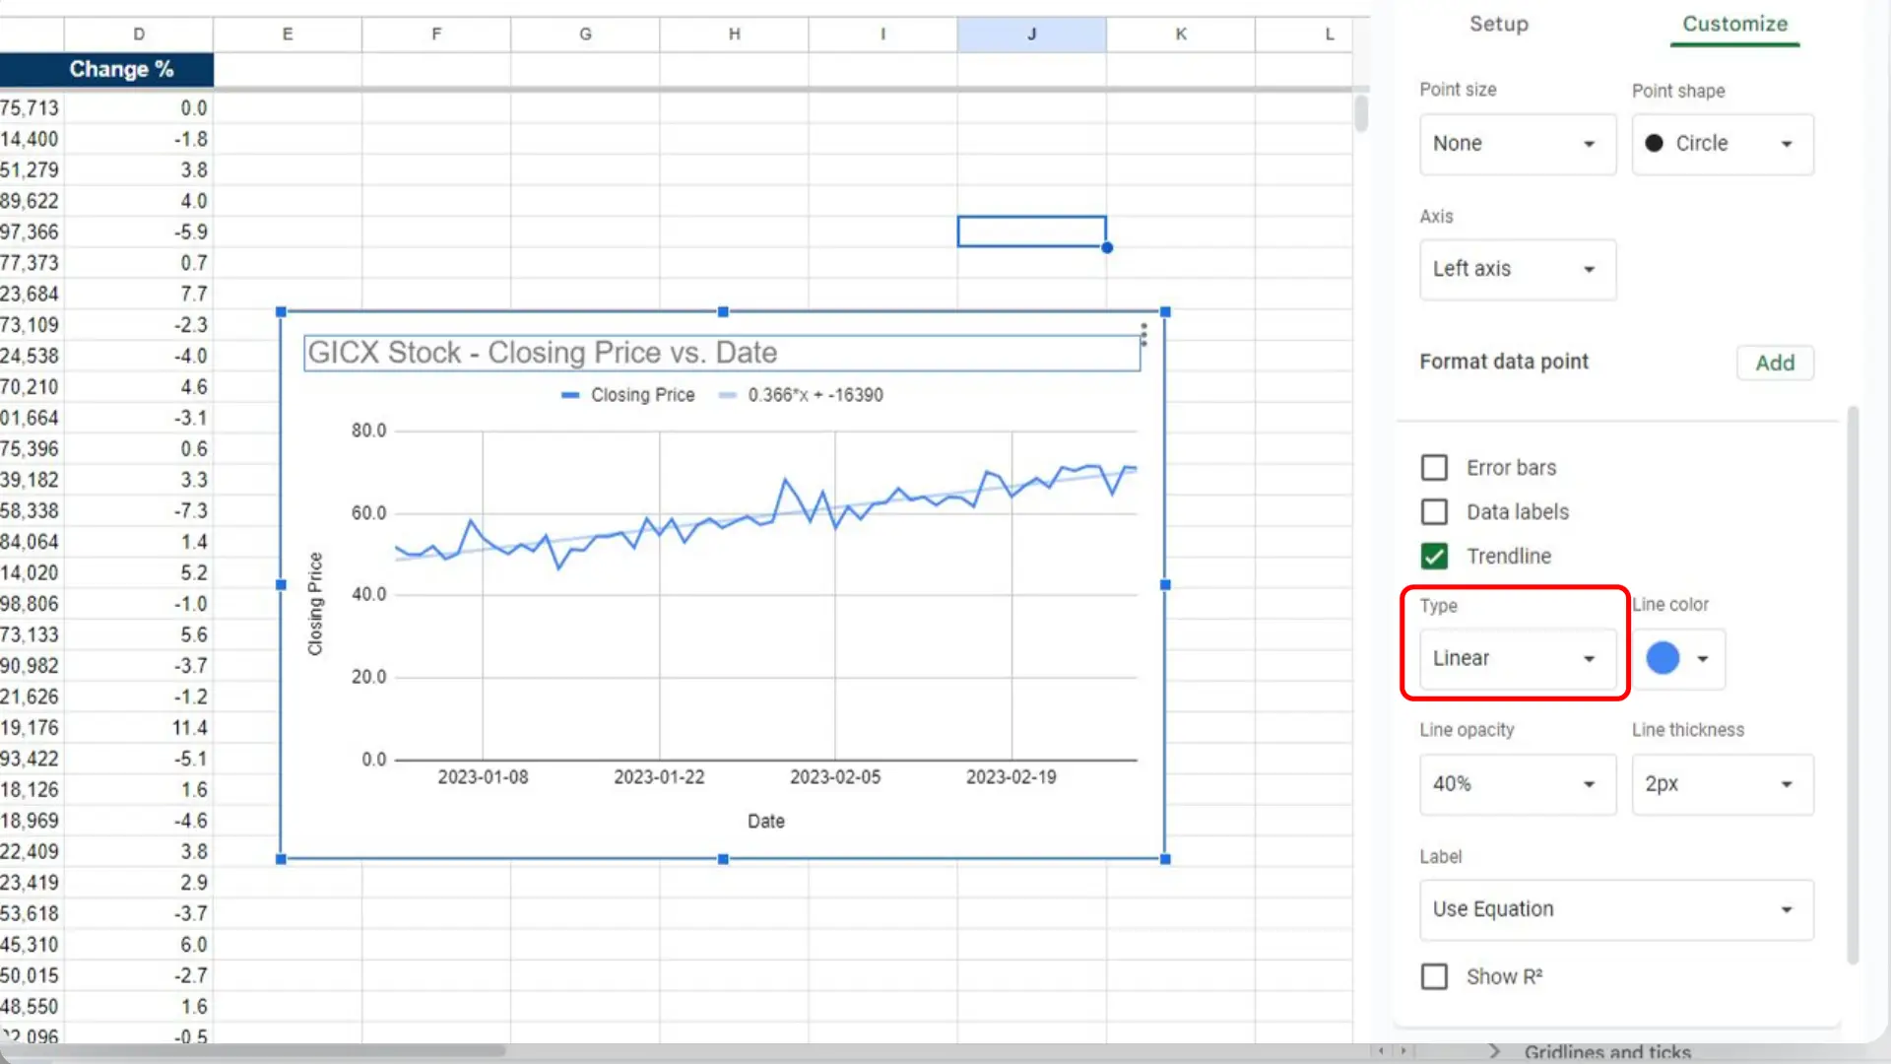
Task: Click the data labels checkbox icon
Action: pos(1434,510)
